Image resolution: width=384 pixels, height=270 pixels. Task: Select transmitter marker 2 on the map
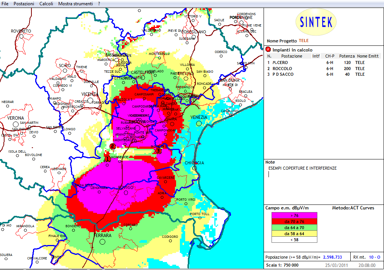click(112, 146)
